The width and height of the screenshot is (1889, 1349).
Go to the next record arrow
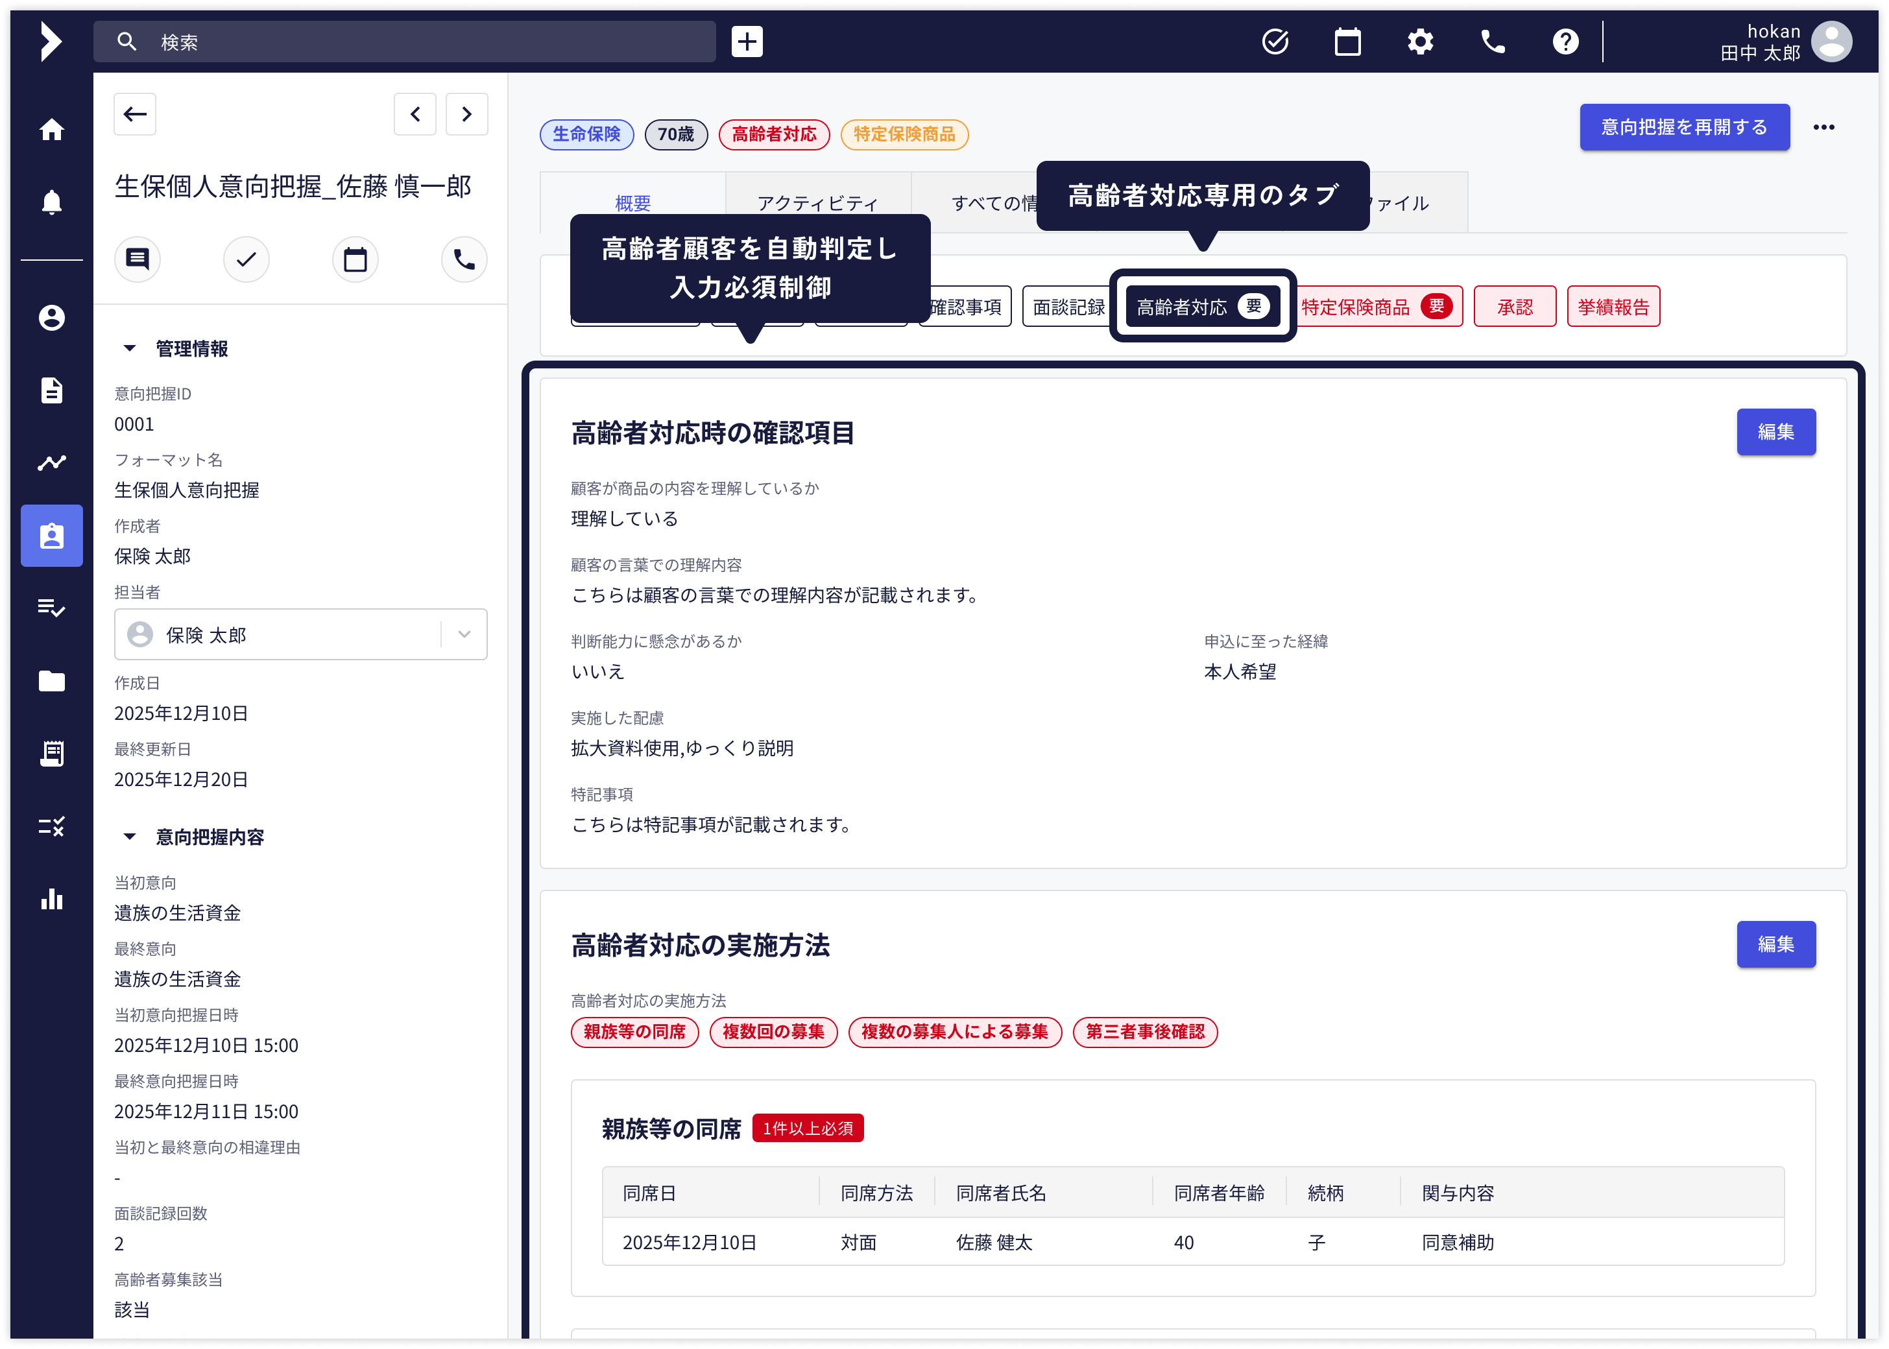[x=467, y=115]
